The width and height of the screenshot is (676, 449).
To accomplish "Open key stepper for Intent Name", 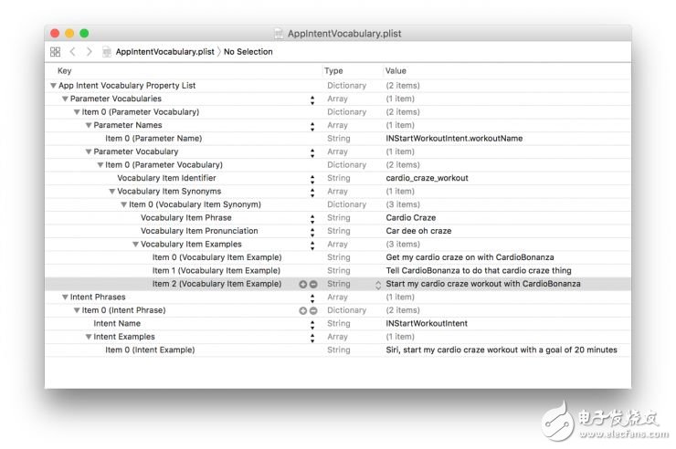I will tap(312, 324).
